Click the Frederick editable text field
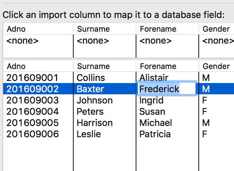This screenshot has height=171, width=234. tap(167, 89)
